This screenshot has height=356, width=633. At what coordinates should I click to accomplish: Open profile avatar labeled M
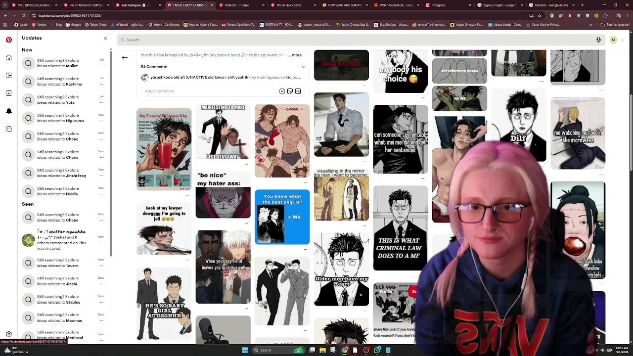coord(613,40)
